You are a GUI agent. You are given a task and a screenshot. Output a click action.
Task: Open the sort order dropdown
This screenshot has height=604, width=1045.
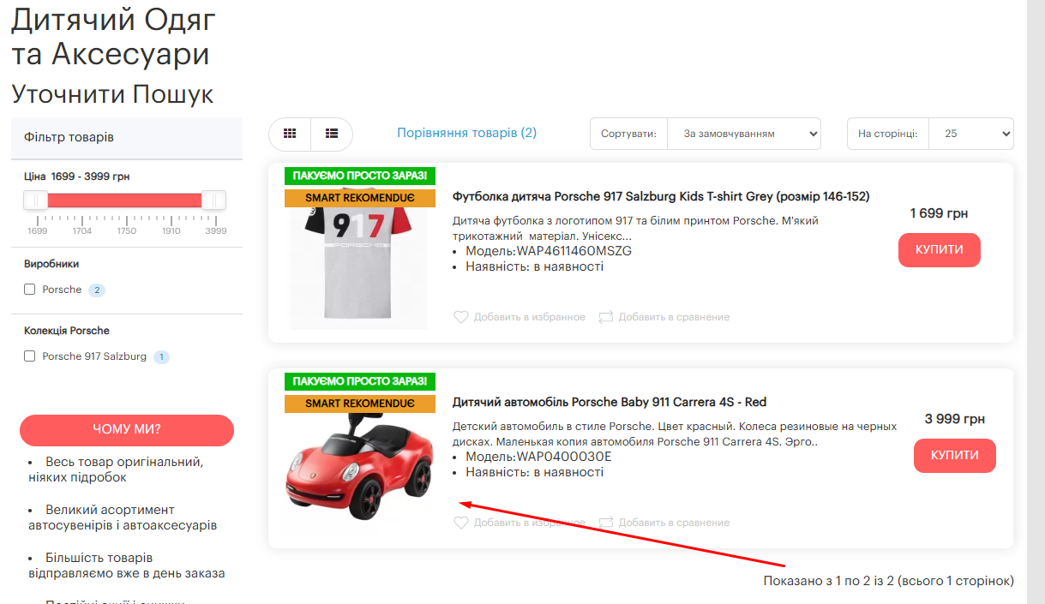click(743, 134)
